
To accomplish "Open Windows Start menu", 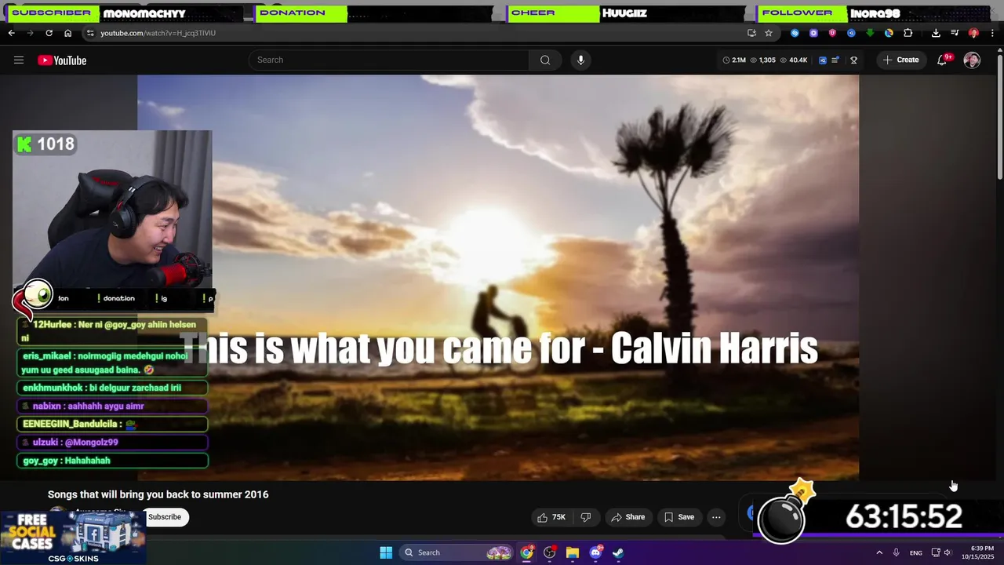I will click(386, 552).
